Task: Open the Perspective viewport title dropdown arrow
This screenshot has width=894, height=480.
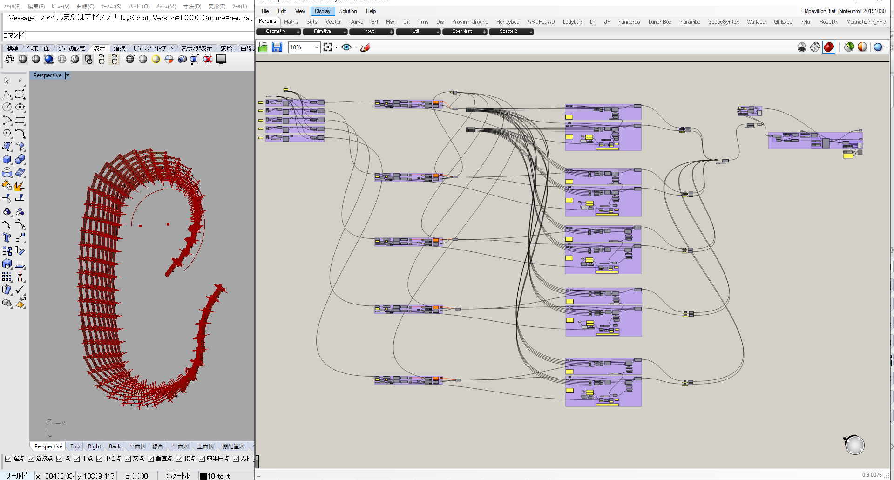Action: [x=68, y=75]
